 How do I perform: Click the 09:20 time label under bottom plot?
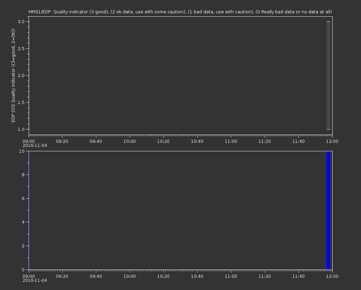62,276
